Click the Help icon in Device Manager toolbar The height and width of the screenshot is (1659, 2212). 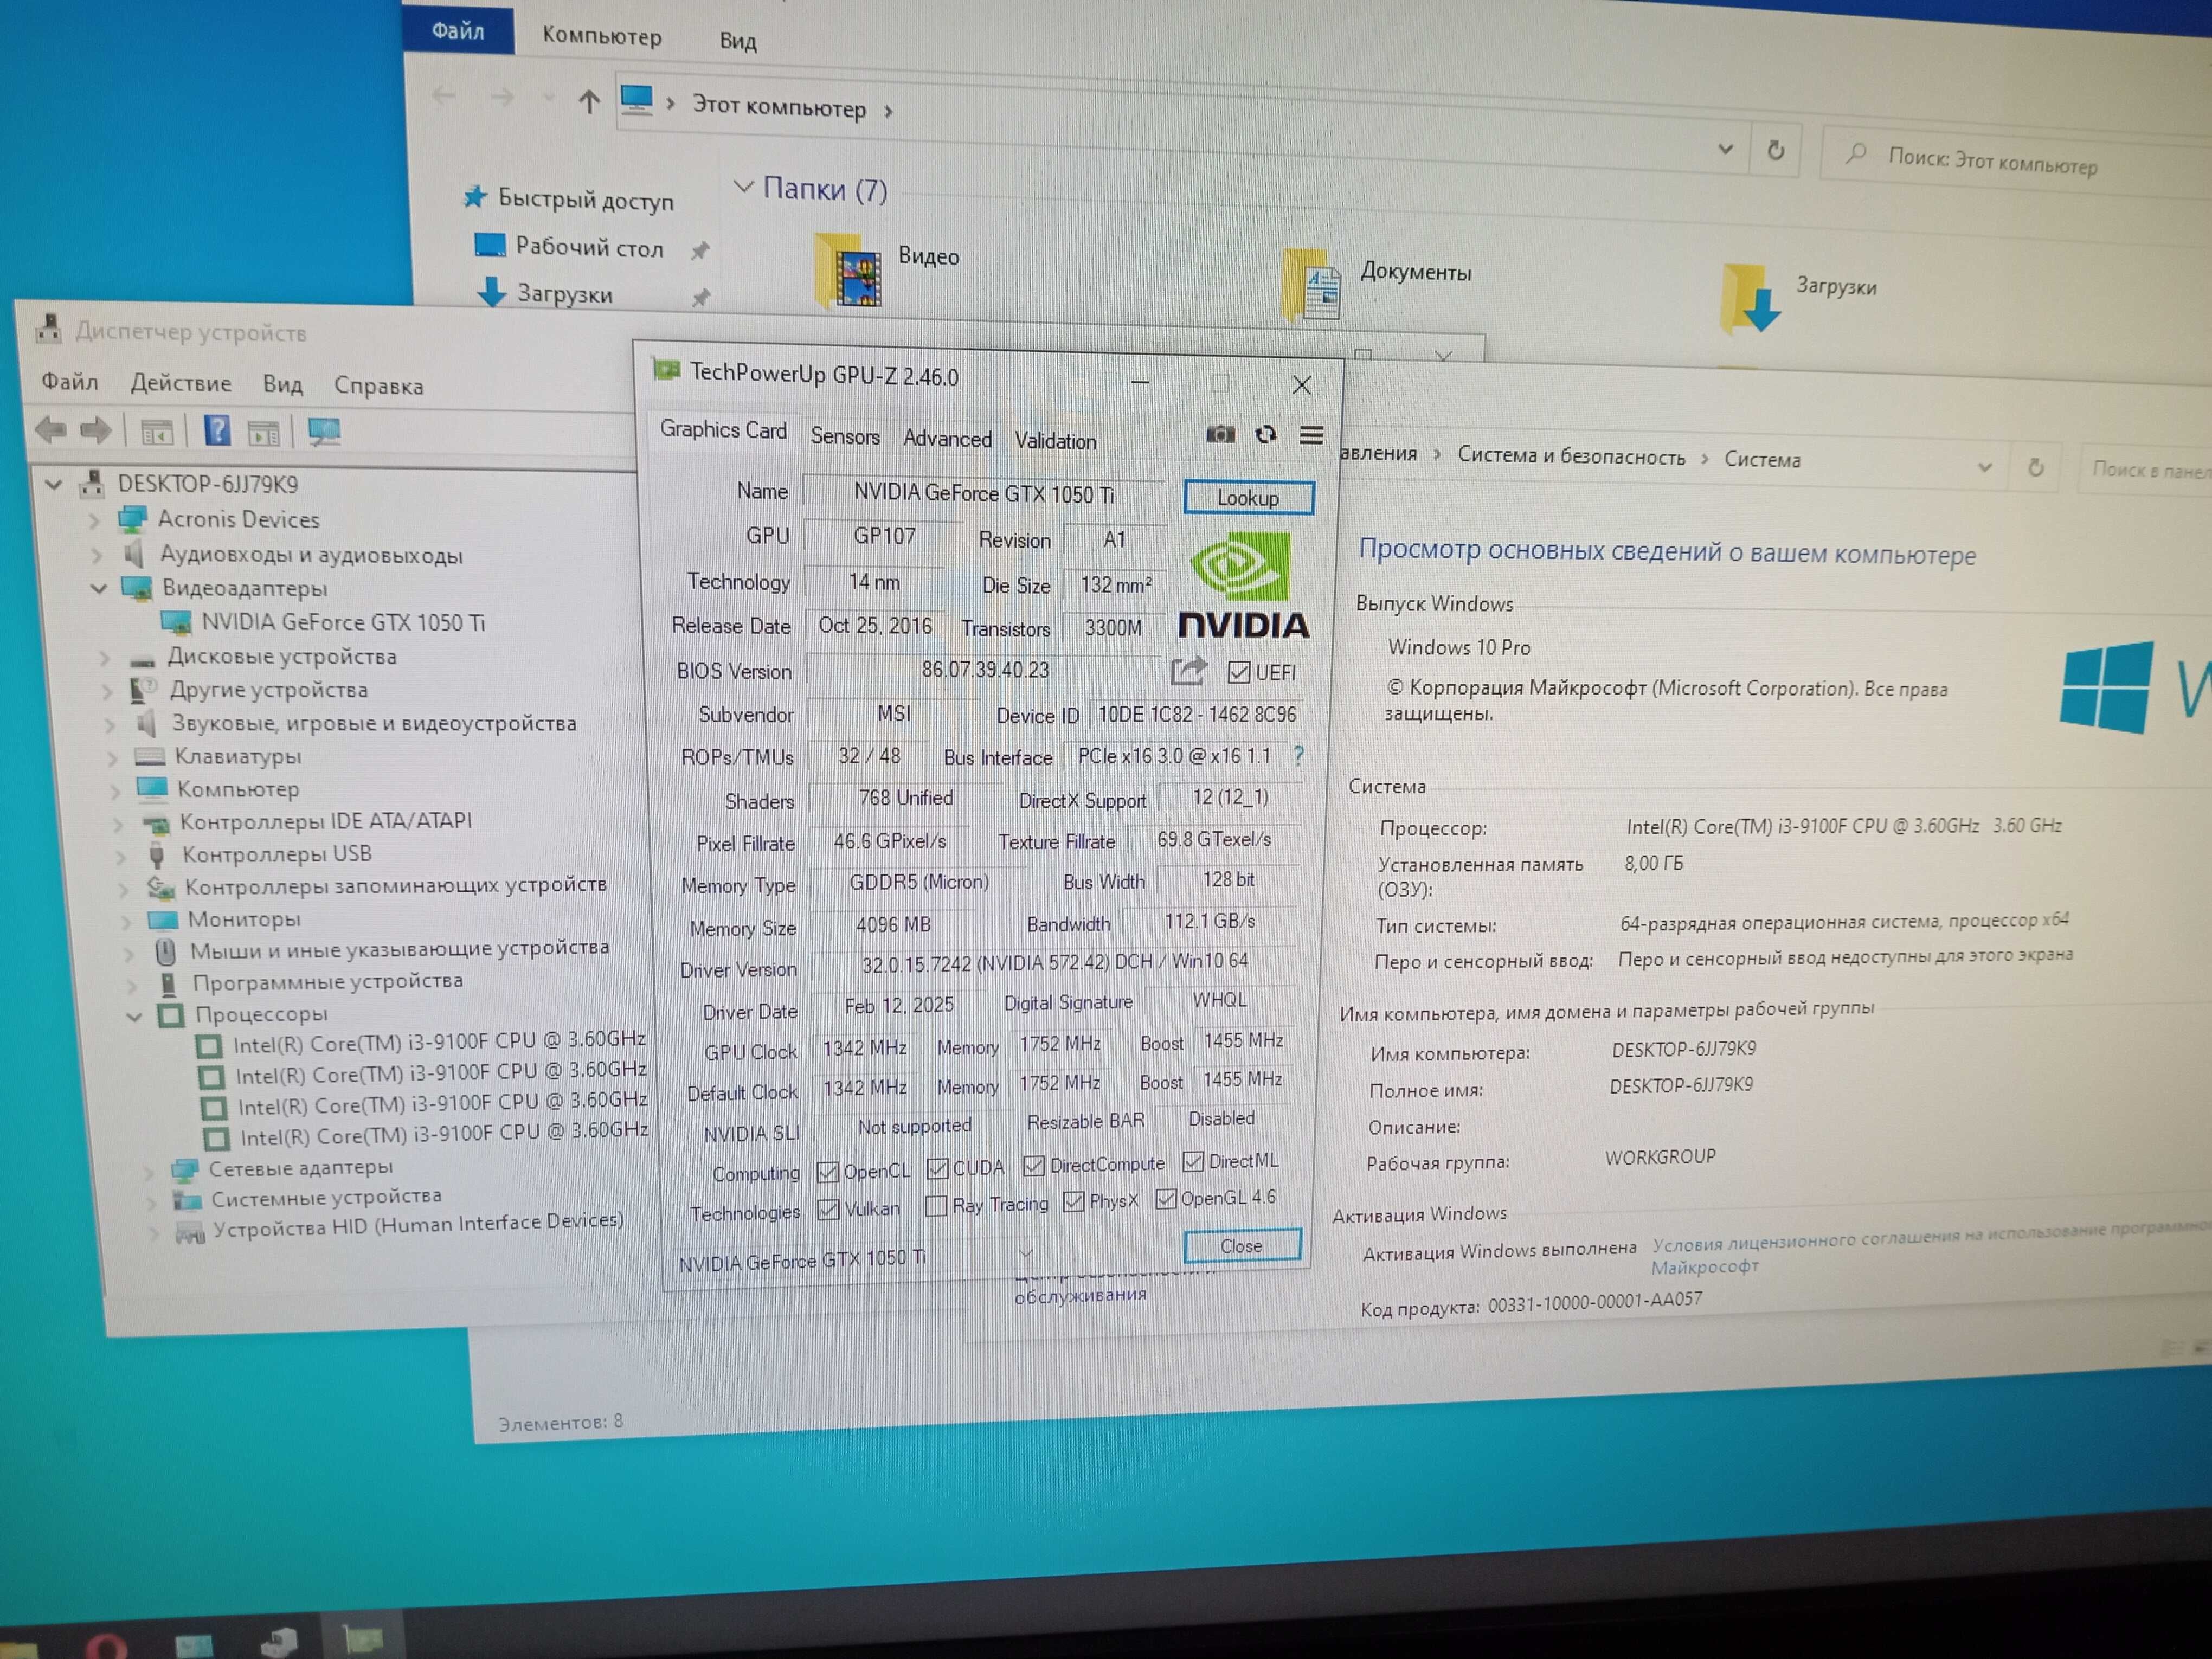(x=216, y=431)
